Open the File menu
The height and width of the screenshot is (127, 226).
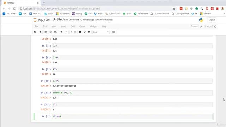click(37, 26)
